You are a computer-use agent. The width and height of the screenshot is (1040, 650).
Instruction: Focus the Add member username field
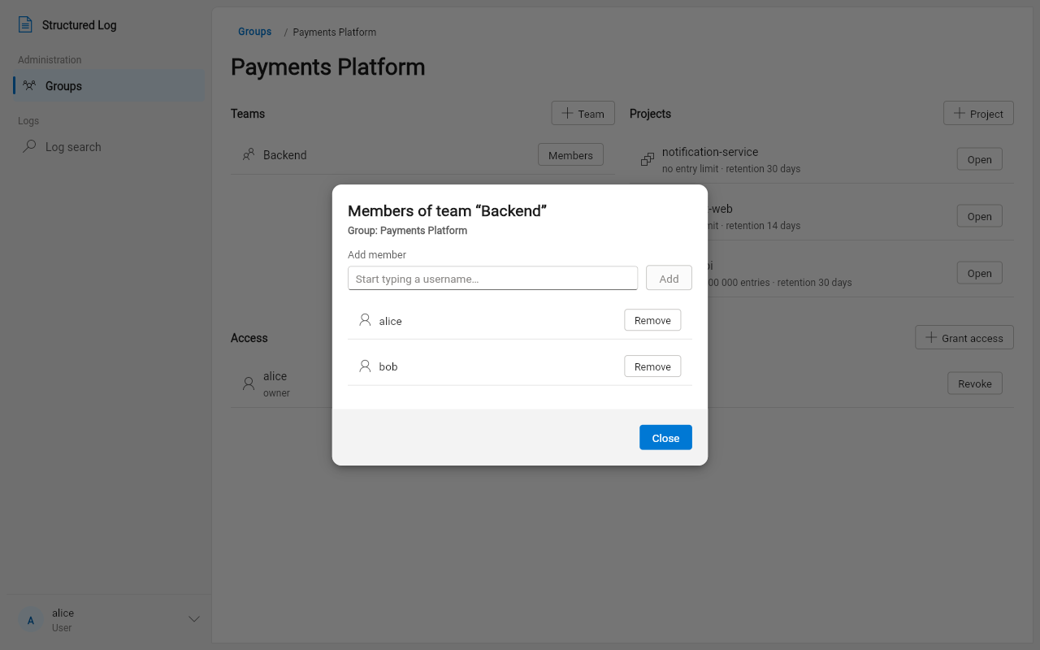pos(492,278)
